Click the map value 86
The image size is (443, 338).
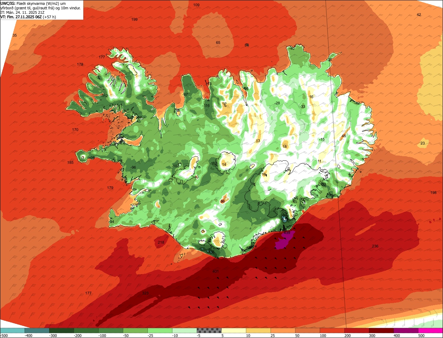(223, 201)
